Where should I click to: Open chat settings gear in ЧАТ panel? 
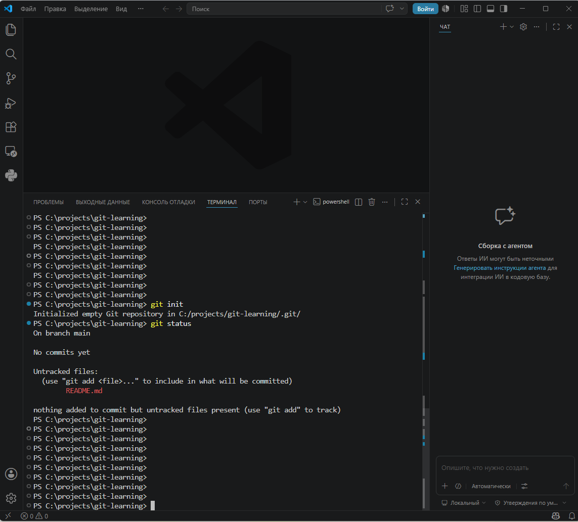coord(523,27)
